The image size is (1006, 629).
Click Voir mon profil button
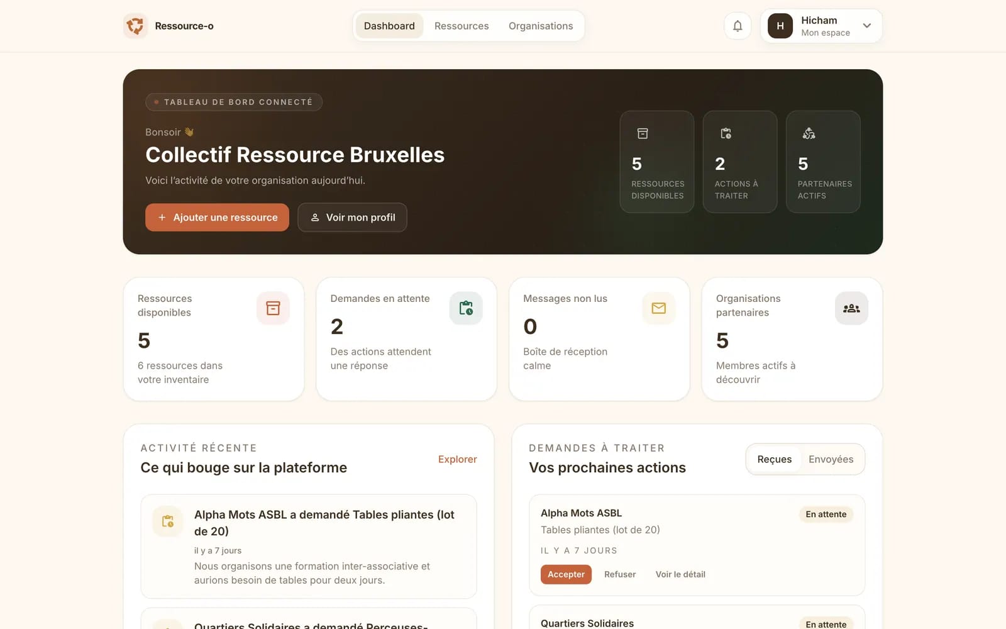coord(352,217)
